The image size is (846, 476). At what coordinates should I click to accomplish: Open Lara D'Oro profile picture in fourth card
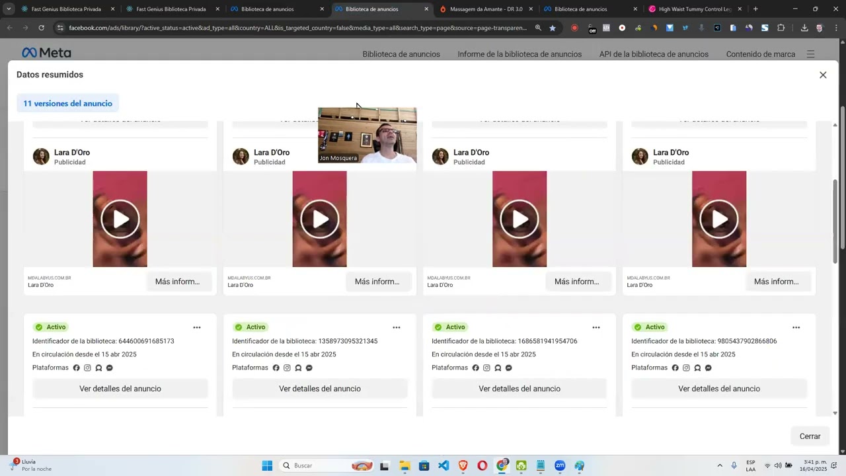(x=640, y=157)
